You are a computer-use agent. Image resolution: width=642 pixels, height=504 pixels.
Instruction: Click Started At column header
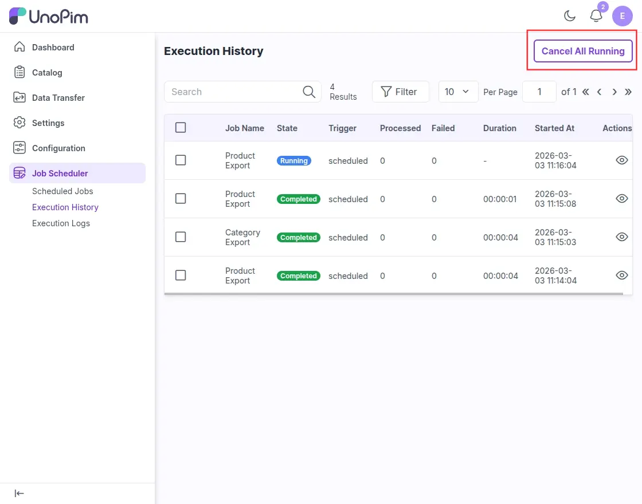point(554,128)
